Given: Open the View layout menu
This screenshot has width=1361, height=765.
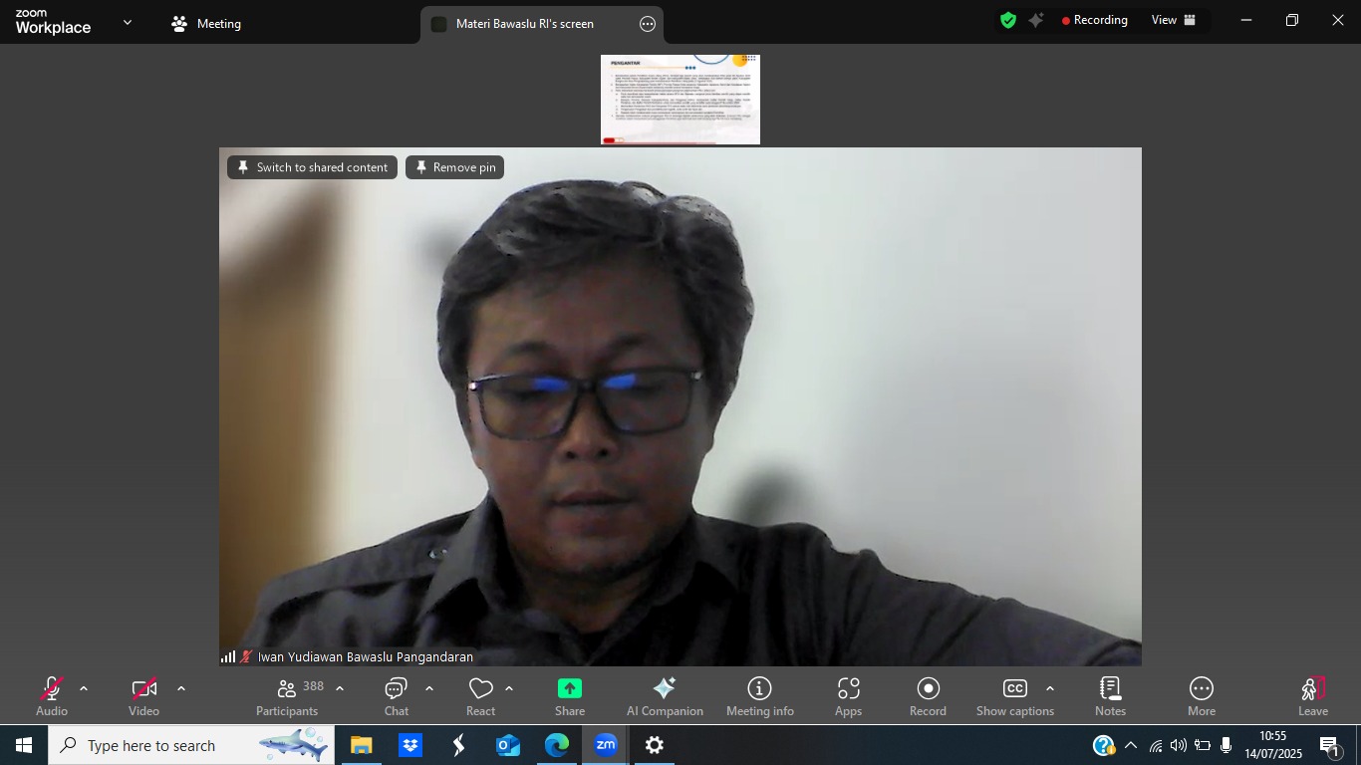Looking at the screenshot, I should click(x=1174, y=20).
